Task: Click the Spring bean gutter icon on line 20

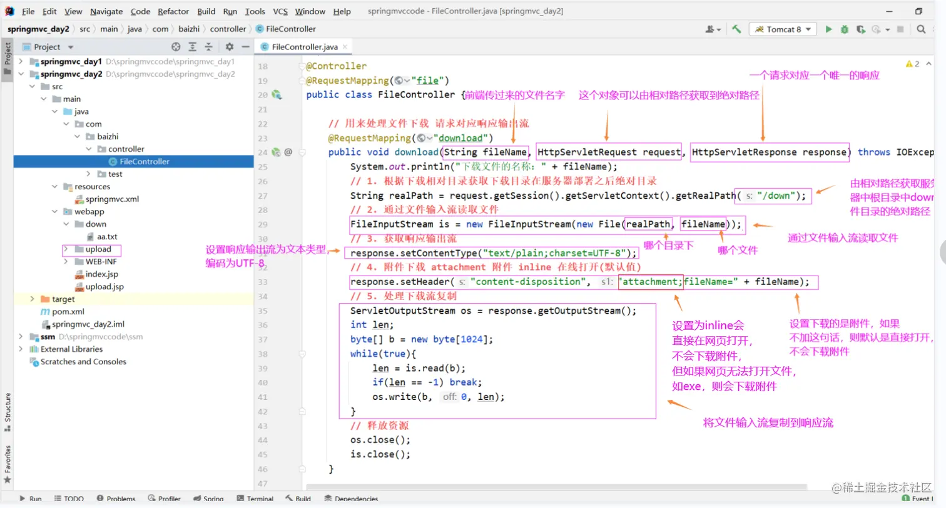Action: tap(277, 95)
